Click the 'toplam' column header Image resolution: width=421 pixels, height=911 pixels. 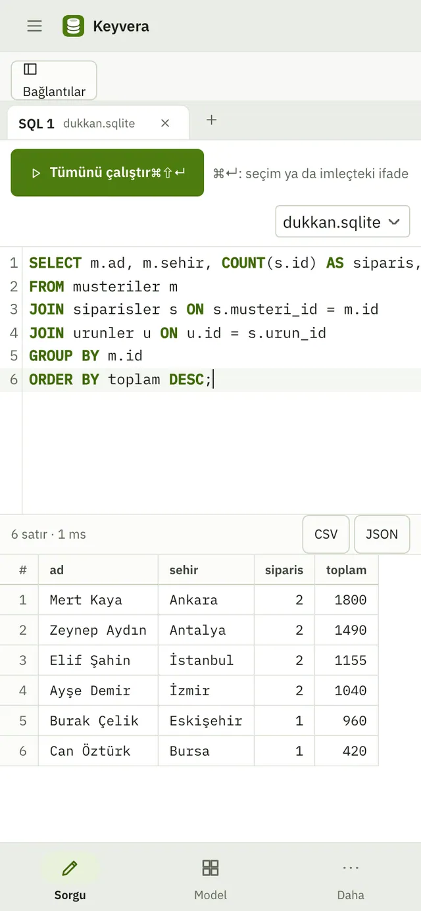pyautogui.click(x=347, y=570)
